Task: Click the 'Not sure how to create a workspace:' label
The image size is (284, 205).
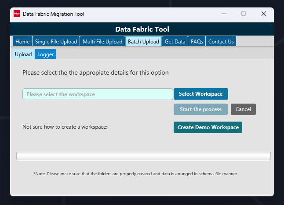Action: point(65,127)
